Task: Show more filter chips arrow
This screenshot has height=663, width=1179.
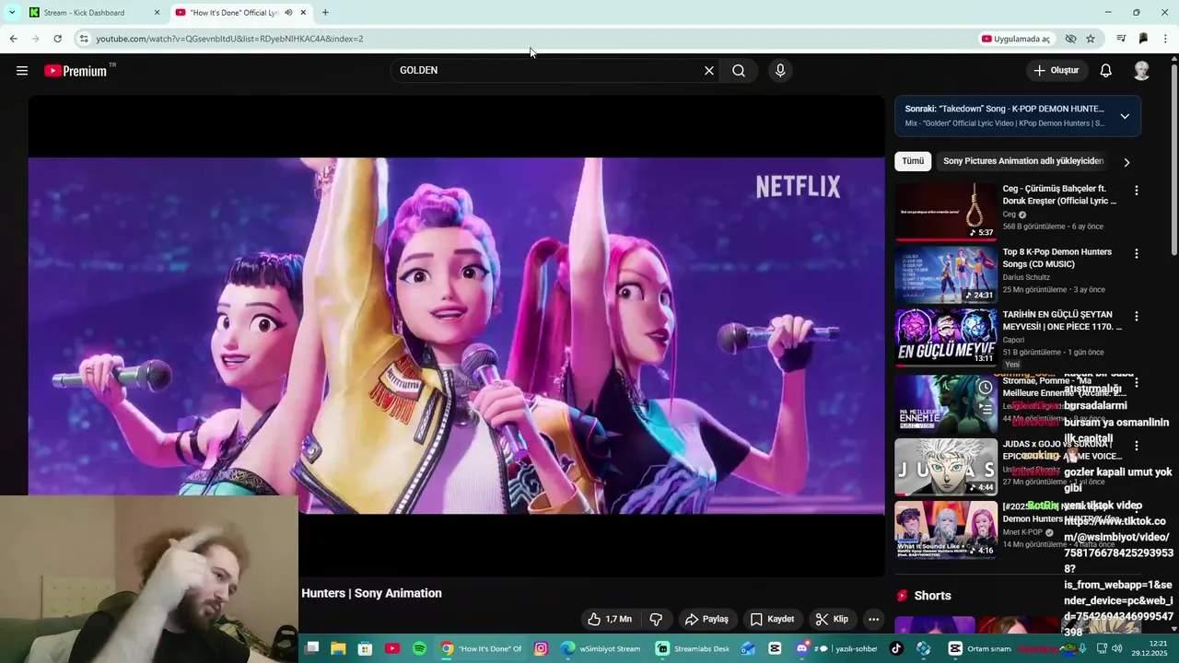Action: (1126, 162)
